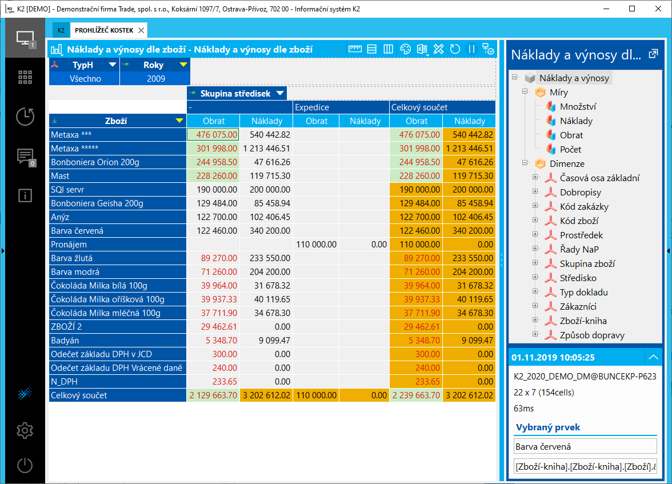Select the Prohlížeč kostek tab
The image size is (672, 484).
point(105,30)
